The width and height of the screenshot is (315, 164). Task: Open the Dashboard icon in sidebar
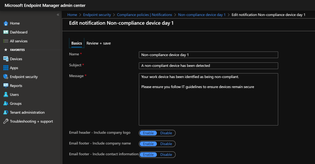click(x=6, y=32)
